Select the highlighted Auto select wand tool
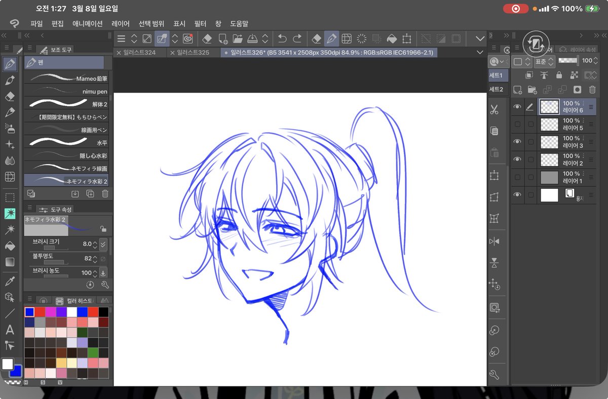Viewport: 608px width, 399px height. [10, 214]
